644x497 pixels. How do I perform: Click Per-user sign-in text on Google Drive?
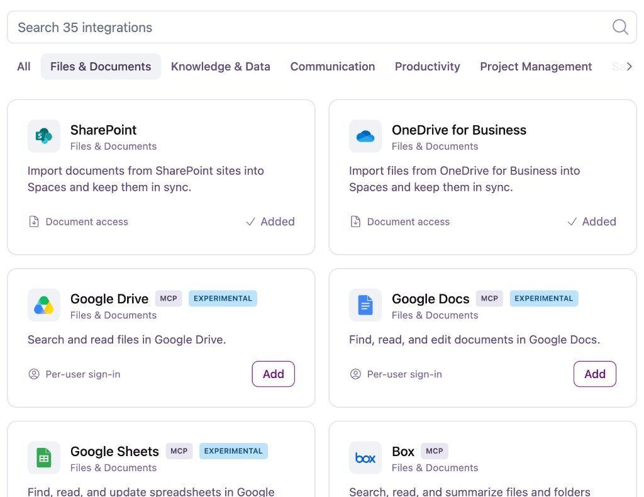coord(83,374)
